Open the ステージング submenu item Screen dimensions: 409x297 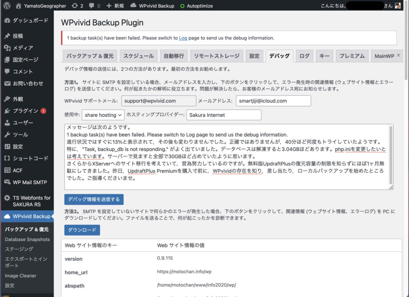19,249
